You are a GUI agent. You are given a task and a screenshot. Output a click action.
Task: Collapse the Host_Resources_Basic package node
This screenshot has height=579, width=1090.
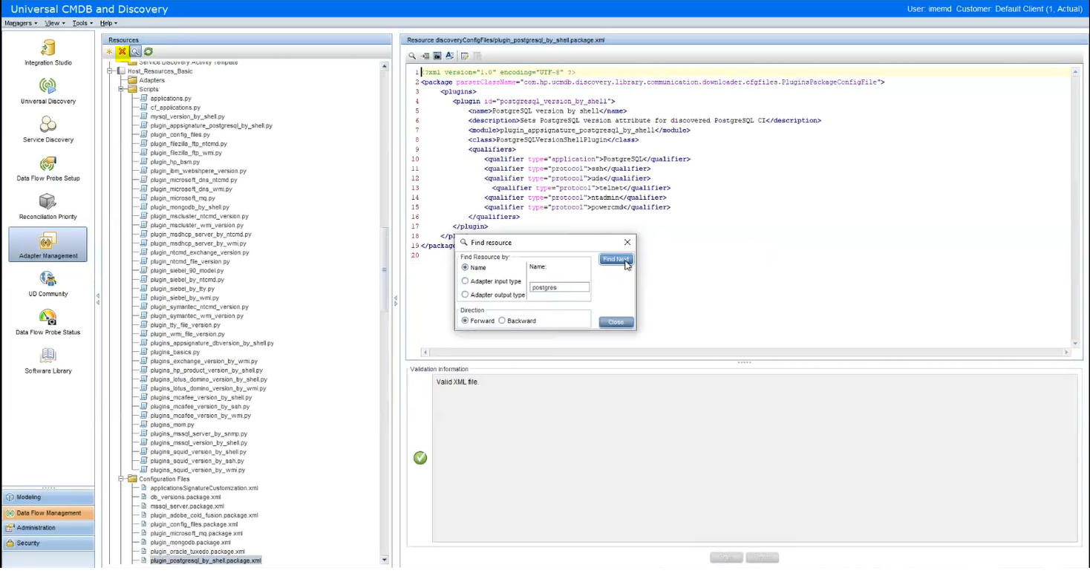click(110, 71)
